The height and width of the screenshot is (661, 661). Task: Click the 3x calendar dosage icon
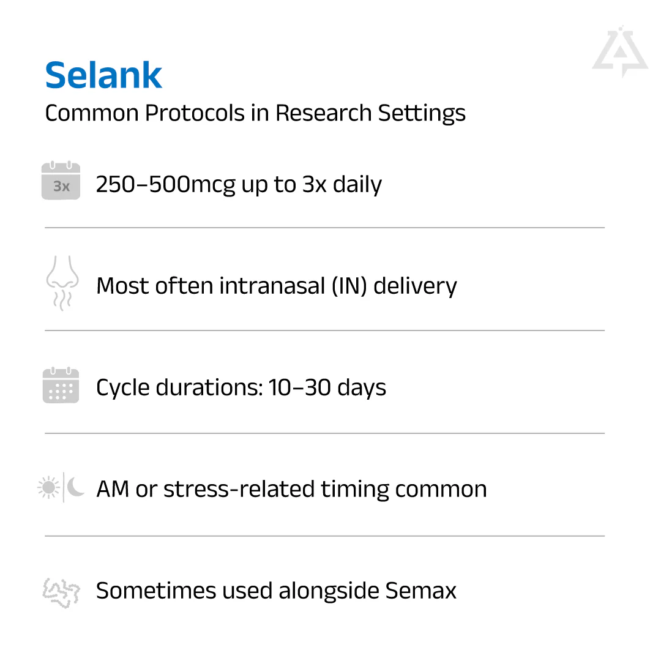61,181
